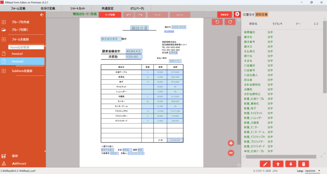Screen dimensions: 327x174
Task: Move the item up with the up arrow
Action: (x=278, y=164)
